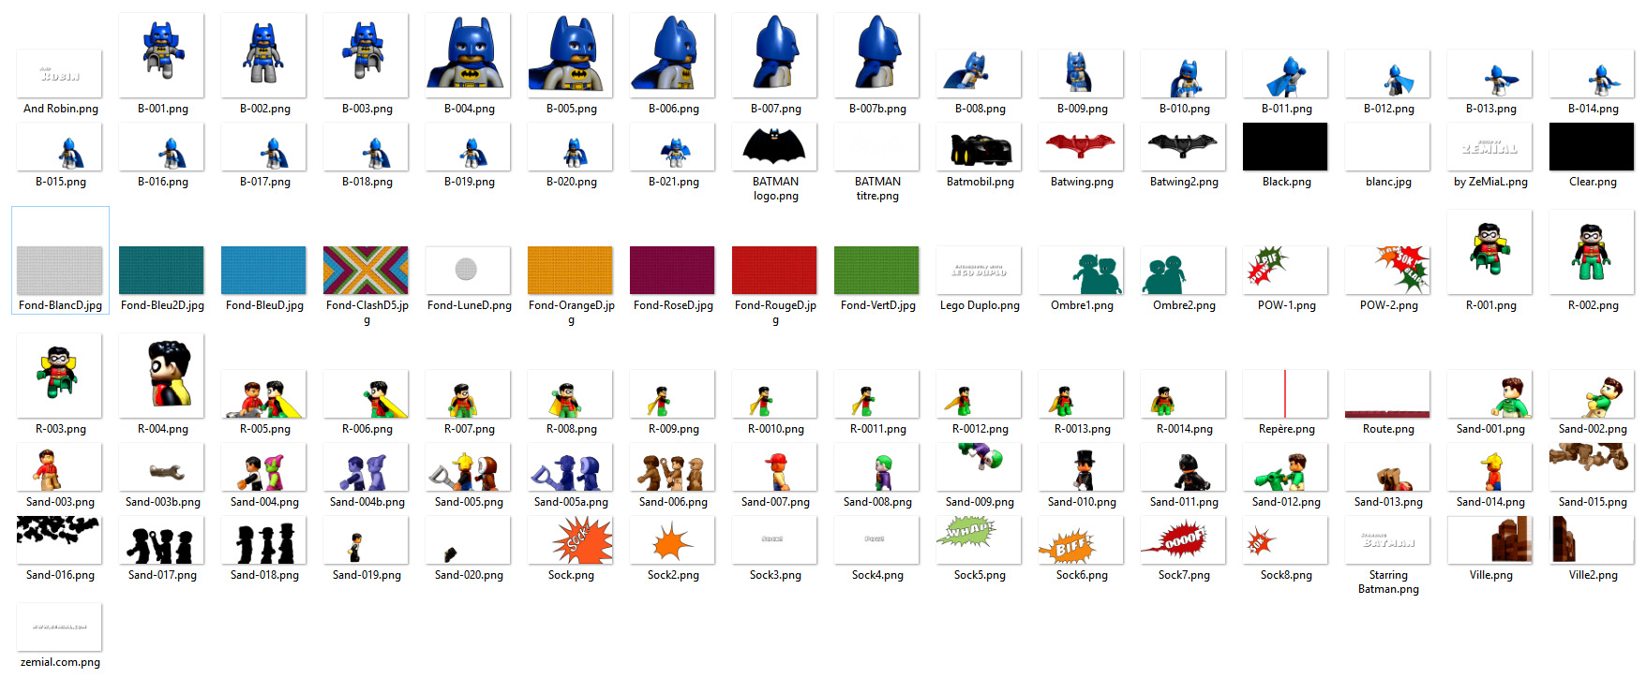Select the Starring Batman.png title file
The image size is (1646, 678).
[1388, 540]
